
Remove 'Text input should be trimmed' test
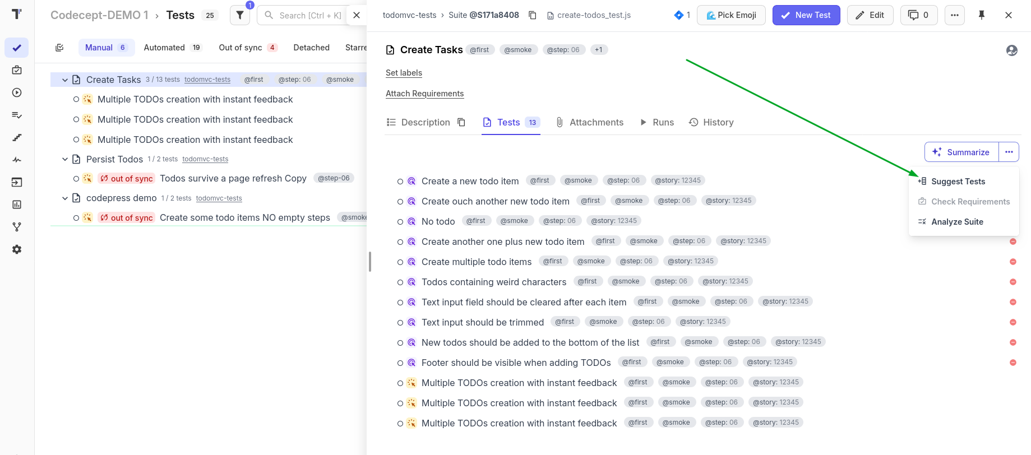[1013, 322]
